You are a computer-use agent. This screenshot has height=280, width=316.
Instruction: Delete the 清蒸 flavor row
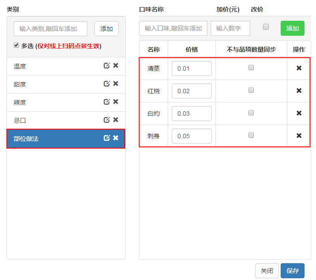[299, 68]
